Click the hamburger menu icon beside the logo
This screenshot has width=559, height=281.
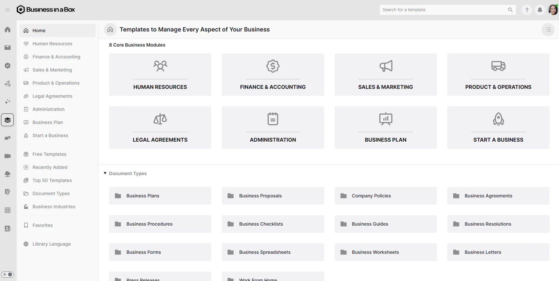coord(8,10)
